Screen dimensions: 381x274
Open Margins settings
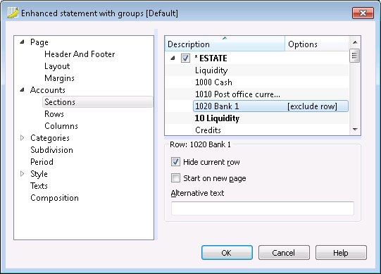click(x=59, y=78)
